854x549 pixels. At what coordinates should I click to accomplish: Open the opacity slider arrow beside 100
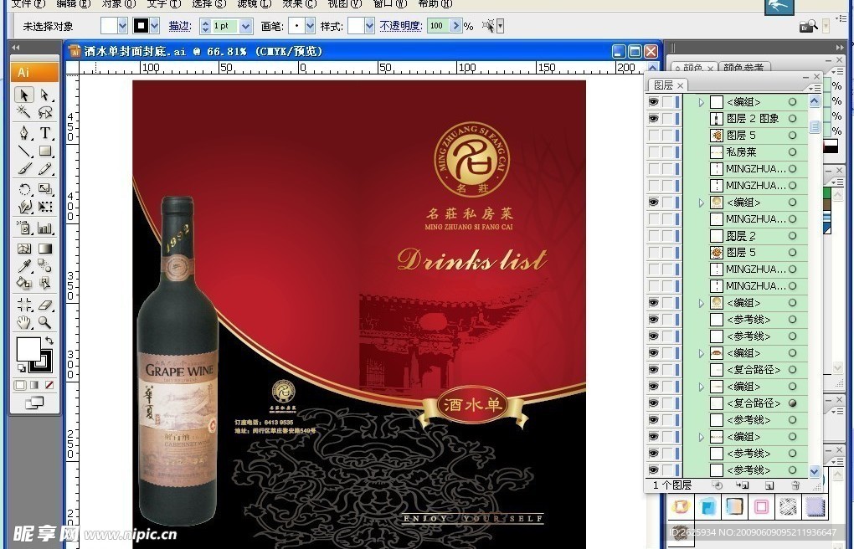click(456, 26)
